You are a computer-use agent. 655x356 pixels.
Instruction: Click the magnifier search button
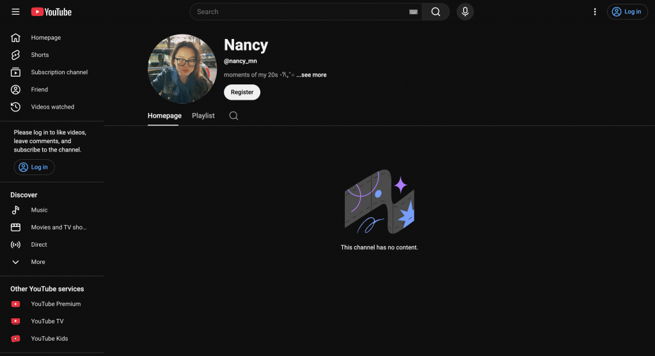435,12
